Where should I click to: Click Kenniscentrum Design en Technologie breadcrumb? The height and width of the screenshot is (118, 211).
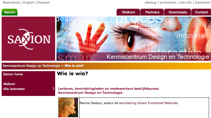(x=31, y=66)
